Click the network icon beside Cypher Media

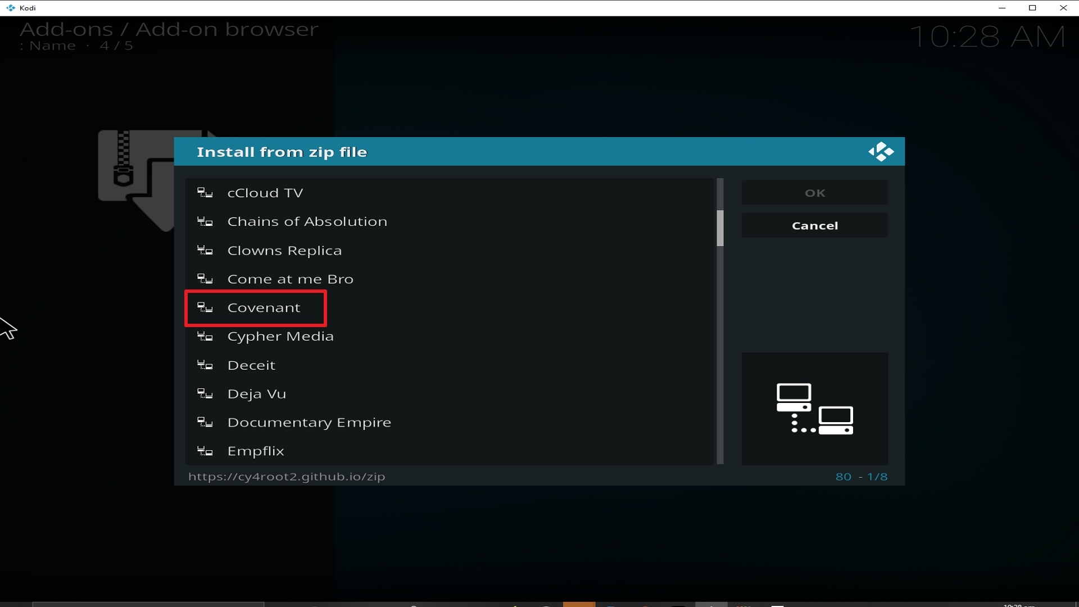205,337
